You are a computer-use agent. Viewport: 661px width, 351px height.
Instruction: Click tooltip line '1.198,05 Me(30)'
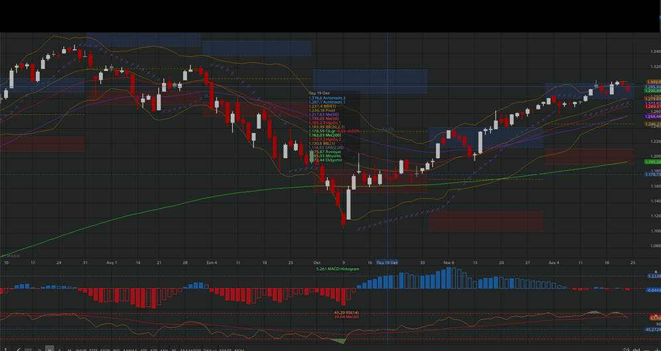pos(324,118)
